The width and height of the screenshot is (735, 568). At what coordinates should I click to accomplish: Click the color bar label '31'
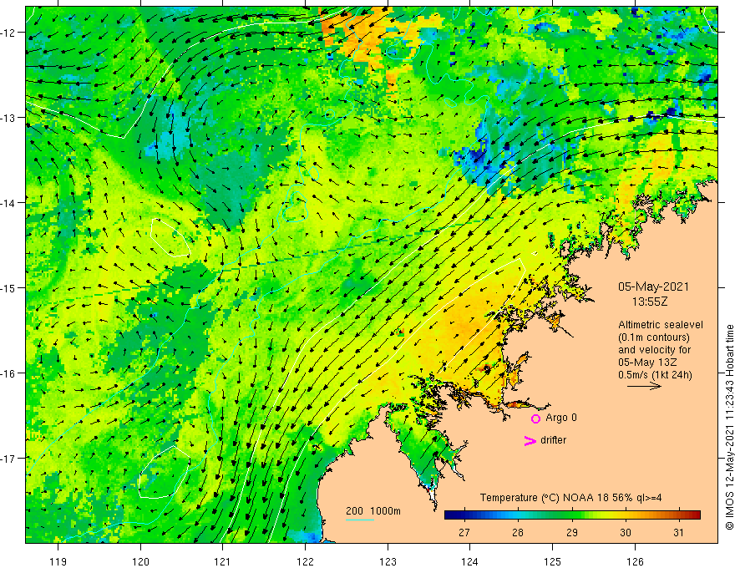(678, 532)
